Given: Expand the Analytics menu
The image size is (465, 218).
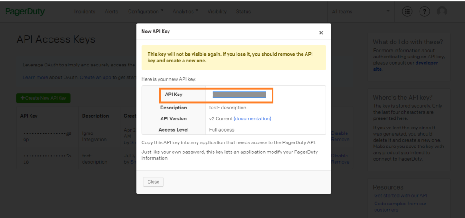Looking at the screenshot, I should click(185, 12).
